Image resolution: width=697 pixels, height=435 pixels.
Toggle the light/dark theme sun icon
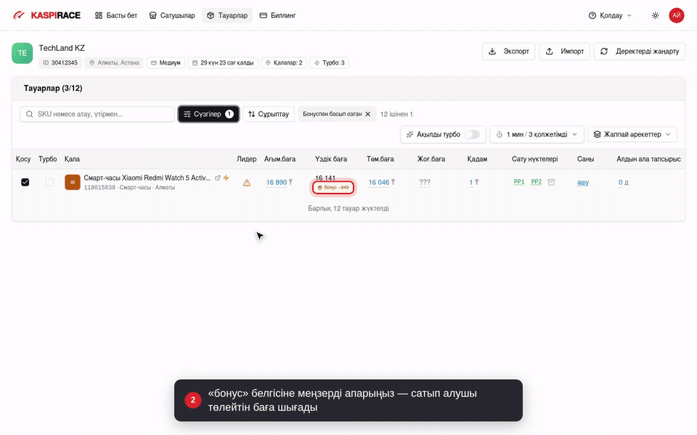point(655,15)
